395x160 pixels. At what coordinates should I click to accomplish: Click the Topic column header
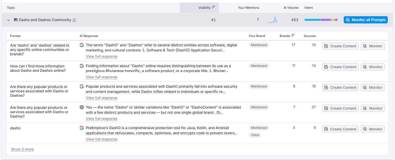point(11,8)
